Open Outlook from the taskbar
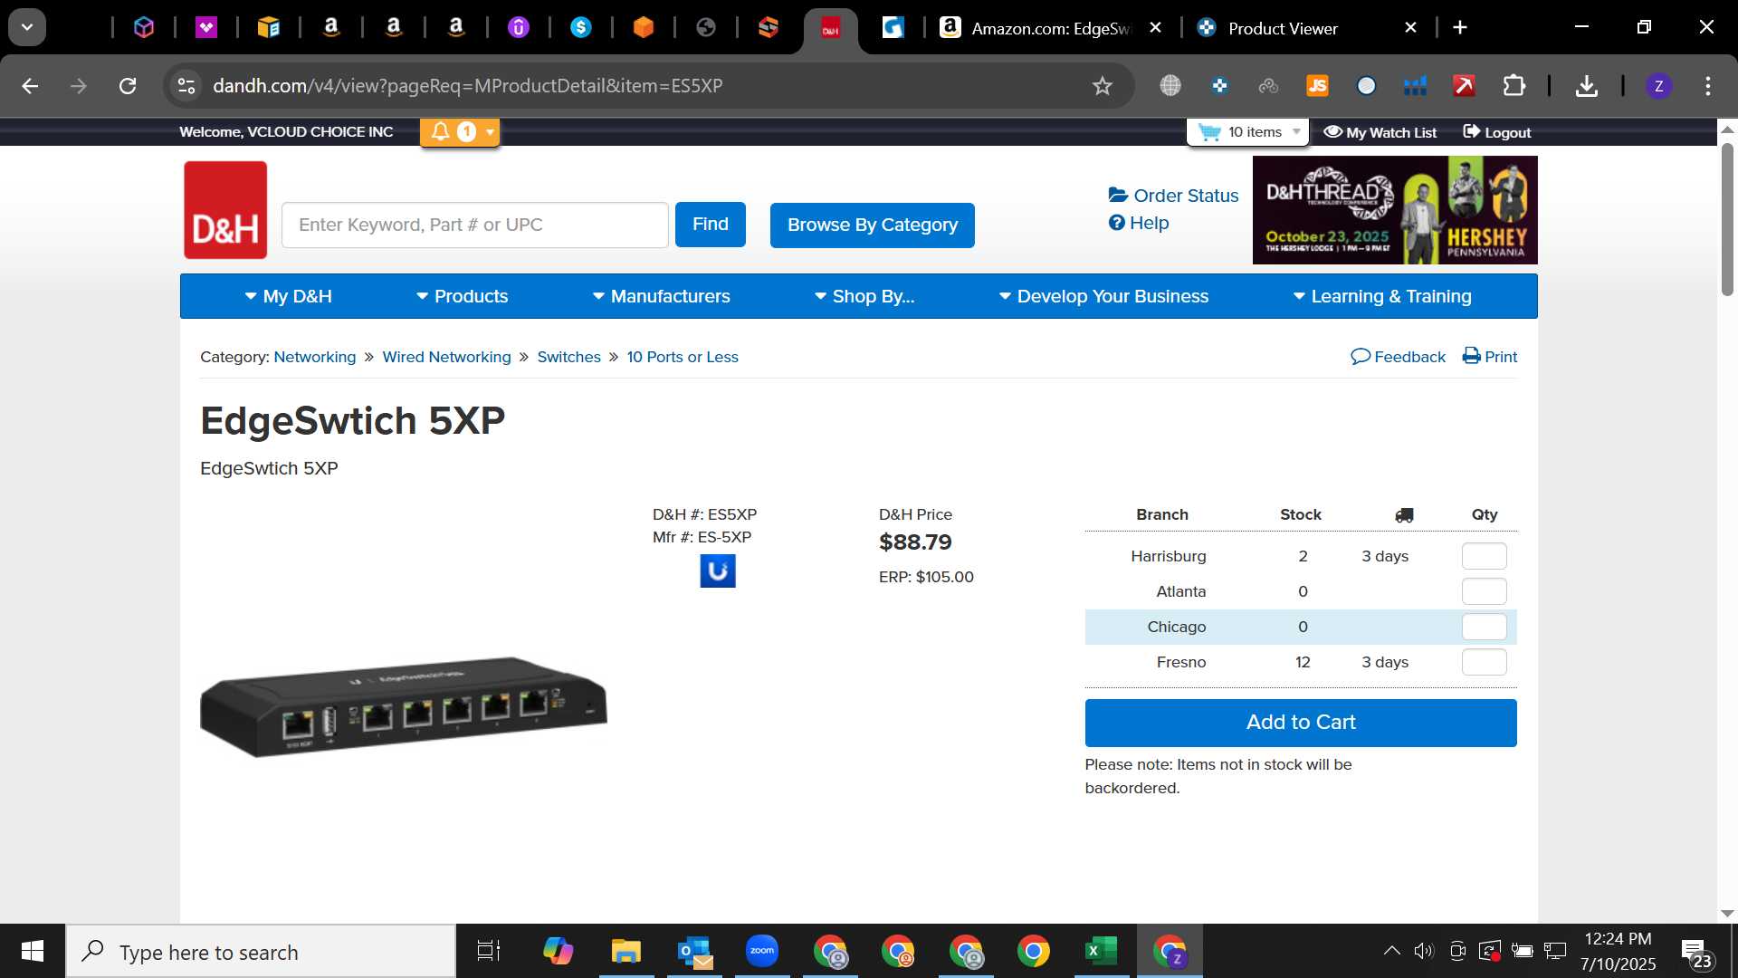This screenshot has height=978, width=1738. point(694,951)
